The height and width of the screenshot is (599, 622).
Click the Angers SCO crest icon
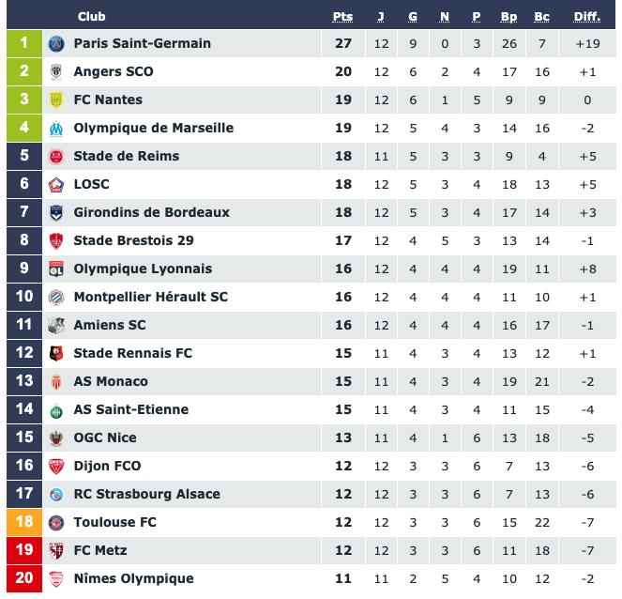click(x=56, y=72)
